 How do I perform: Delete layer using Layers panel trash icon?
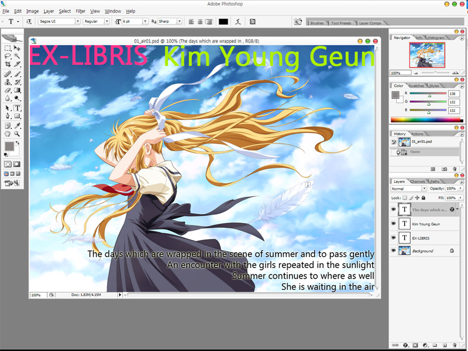point(455,345)
